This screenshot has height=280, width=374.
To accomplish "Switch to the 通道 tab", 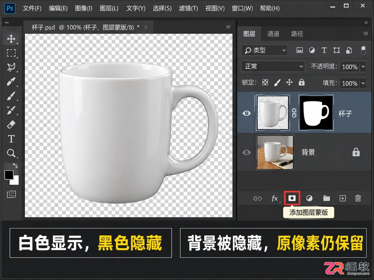I will pyautogui.click(x=273, y=34).
